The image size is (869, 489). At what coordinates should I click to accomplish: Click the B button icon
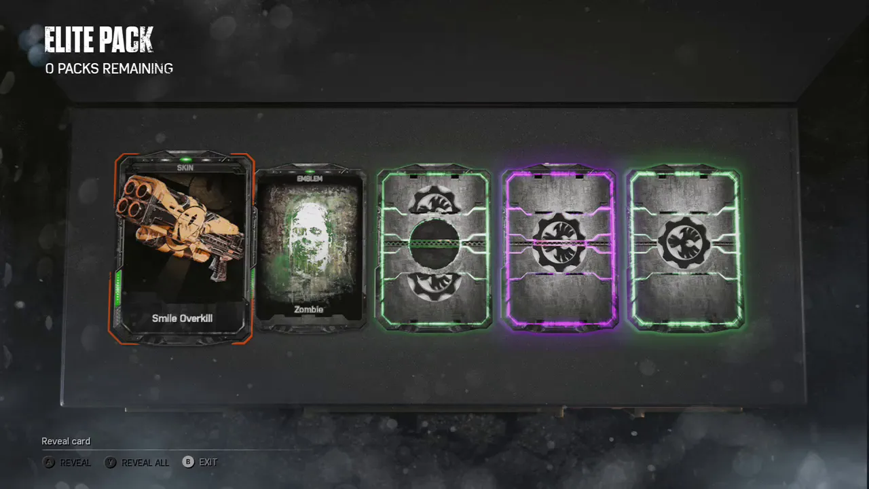point(188,462)
